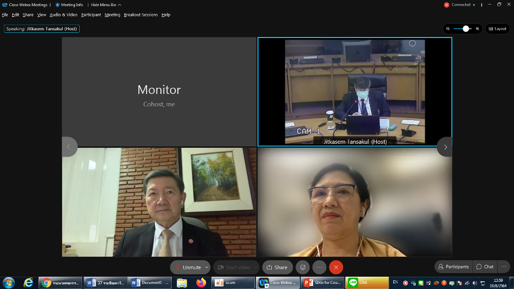This screenshot has width=514, height=289.
Task: Open panel options next to Chat
Action: pyautogui.click(x=504, y=266)
